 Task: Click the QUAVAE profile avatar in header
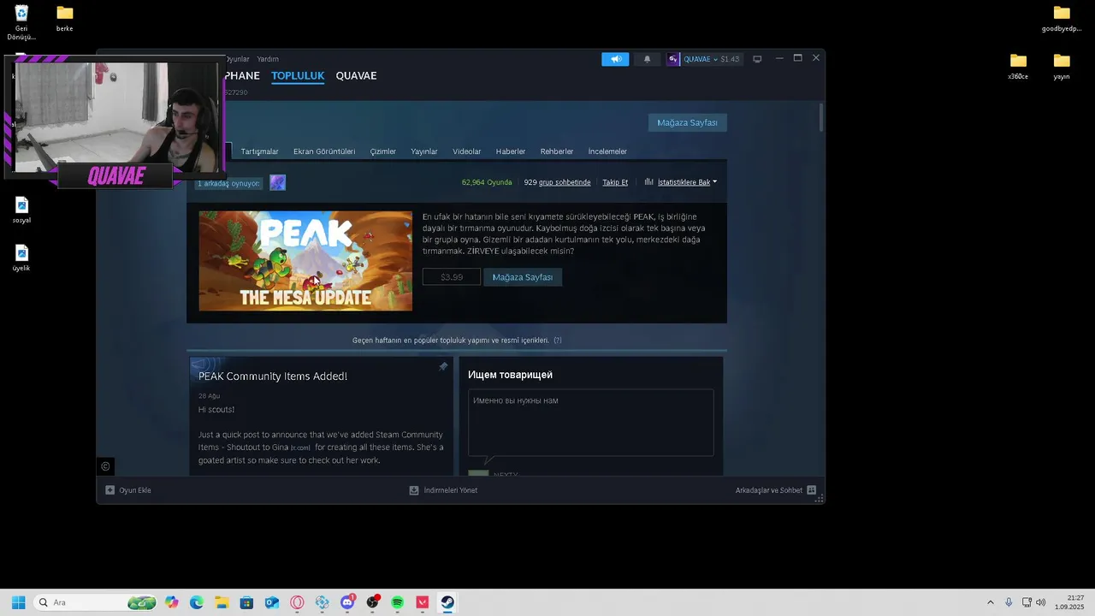[x=673, y=59]
